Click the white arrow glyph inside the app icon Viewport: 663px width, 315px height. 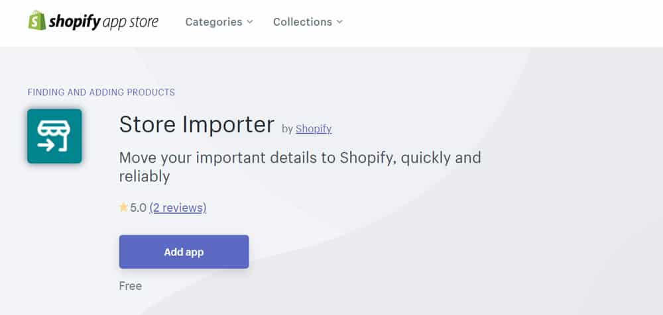click(46, 146)
